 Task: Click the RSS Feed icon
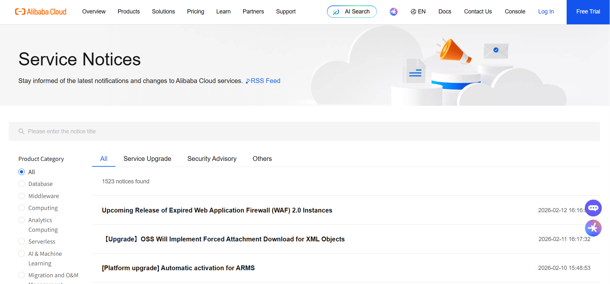click(248, 81)
